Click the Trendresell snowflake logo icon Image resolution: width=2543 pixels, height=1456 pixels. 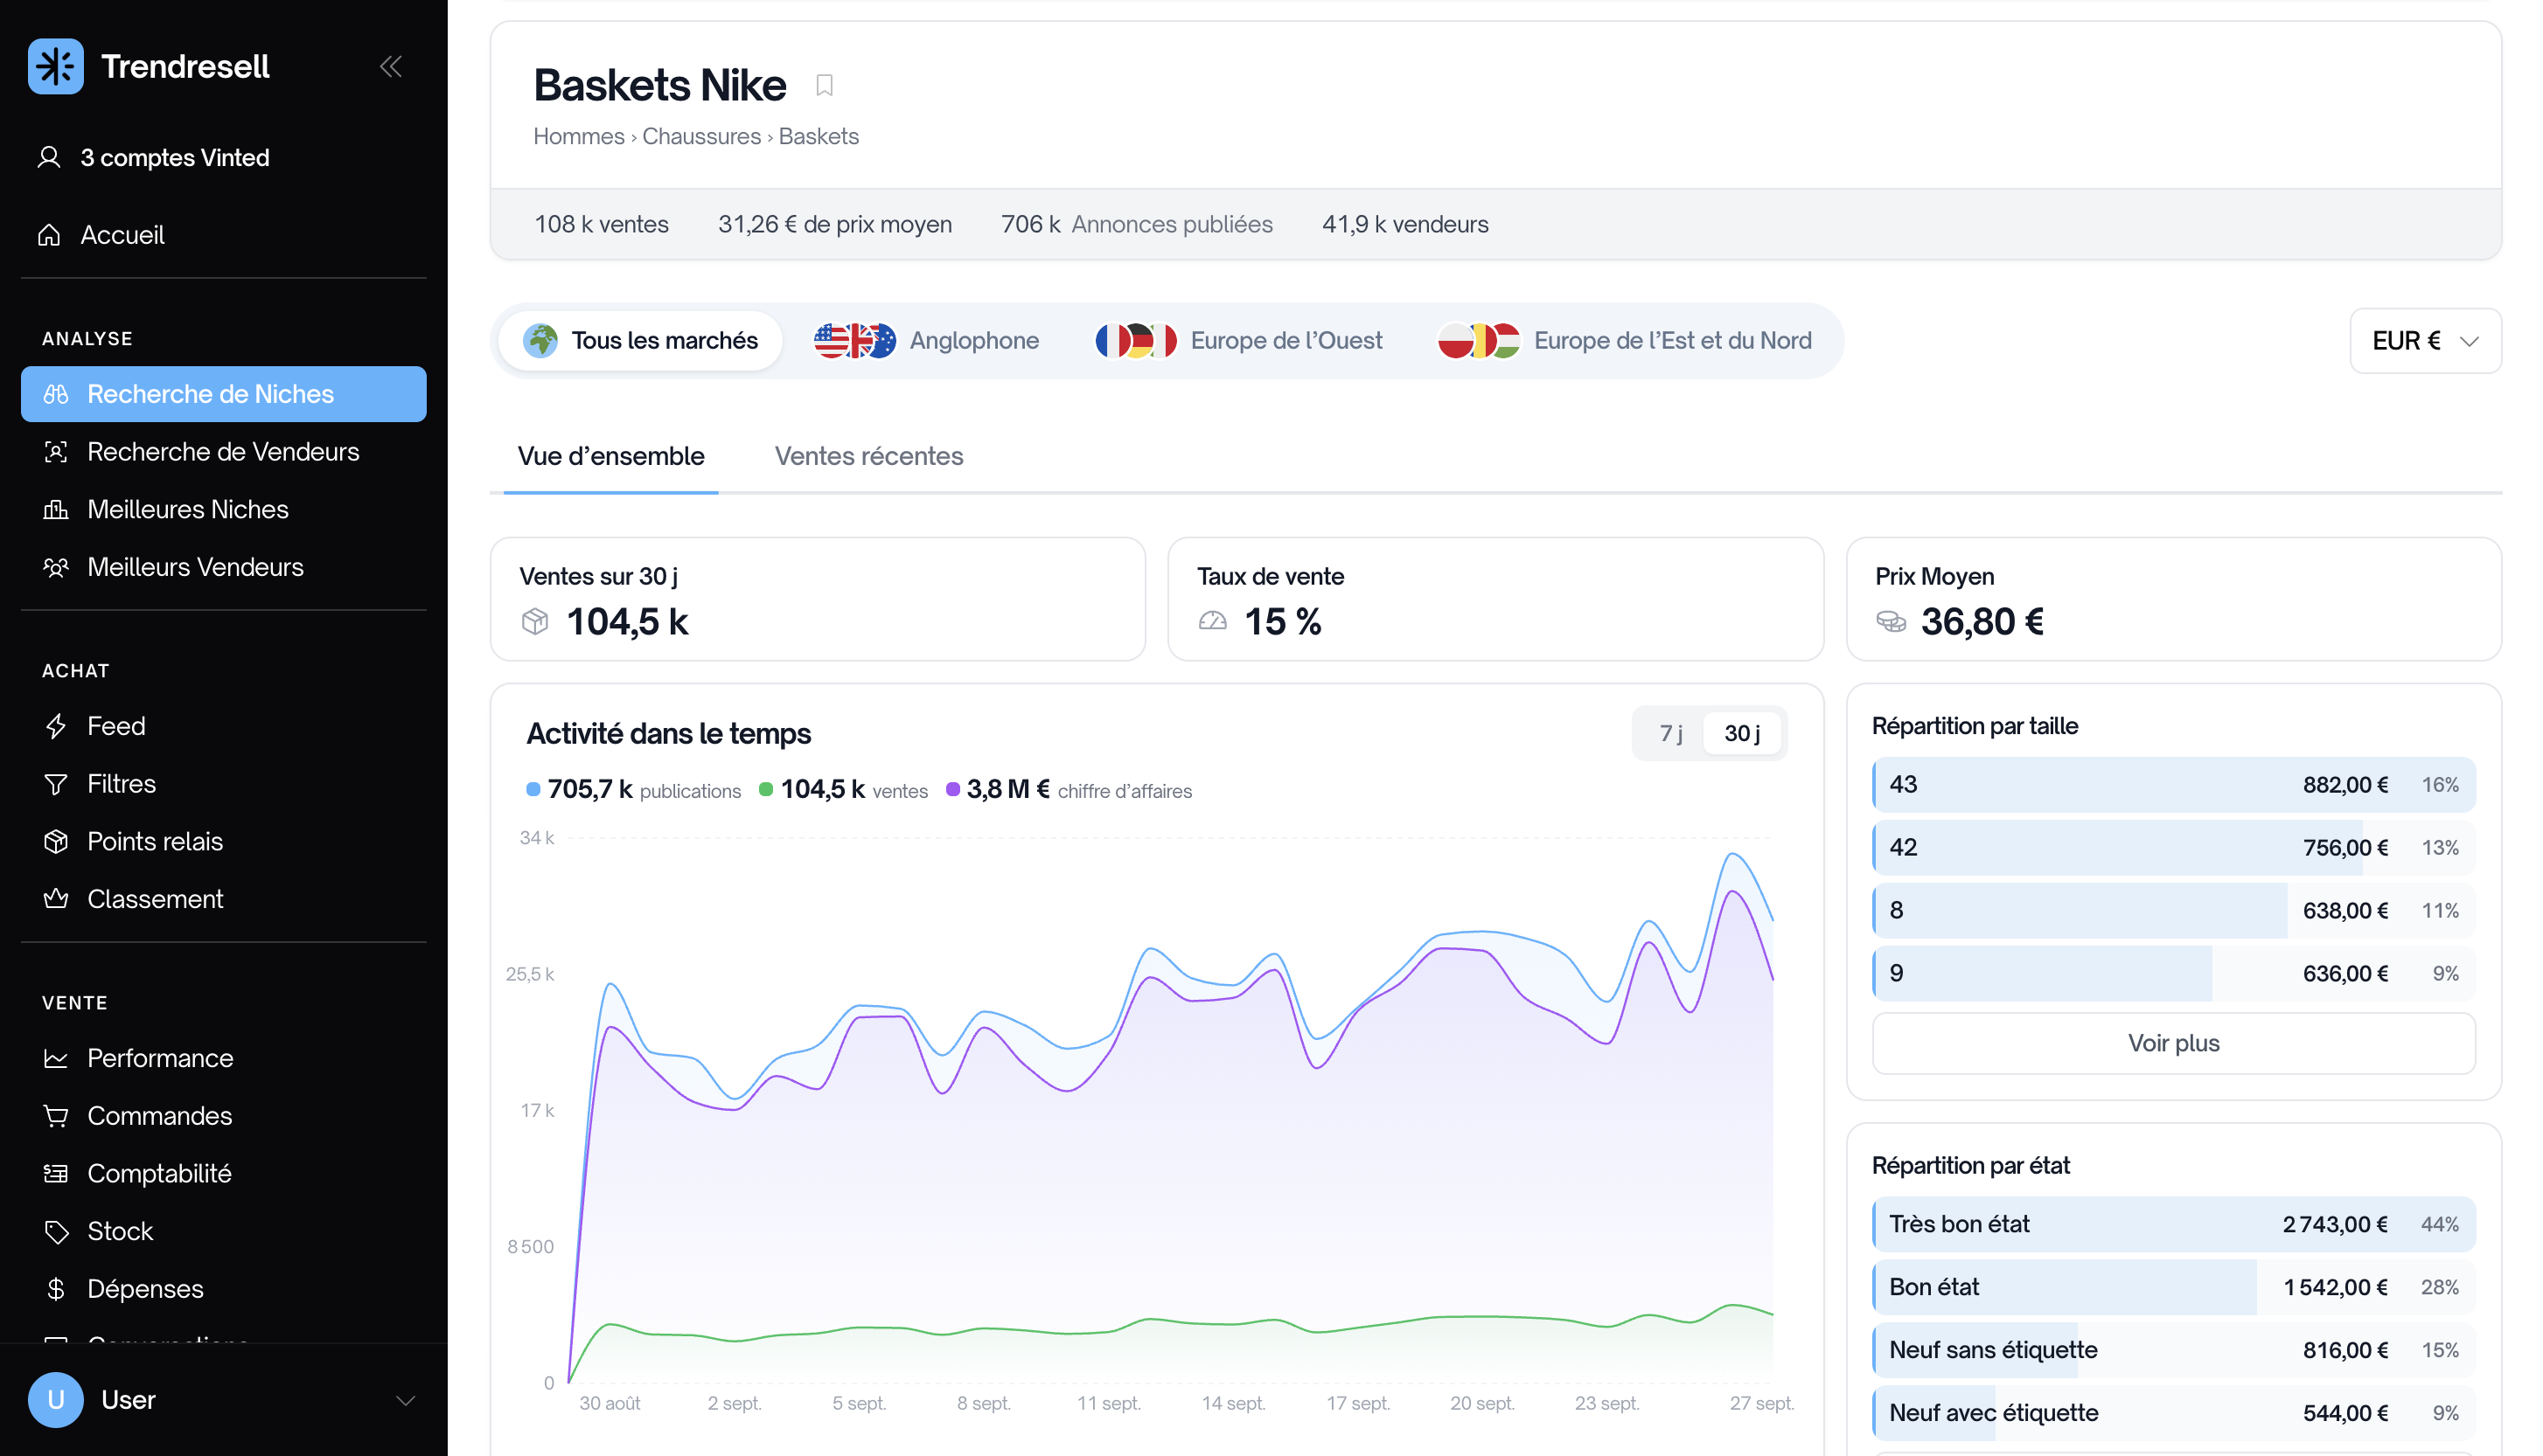pyautogui.click(x=55, y=66)
